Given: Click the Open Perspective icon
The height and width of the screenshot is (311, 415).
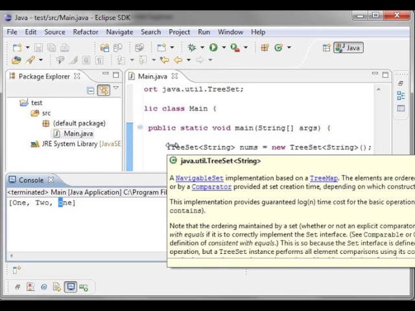Looking at the screenshot, I should (327, 47).
